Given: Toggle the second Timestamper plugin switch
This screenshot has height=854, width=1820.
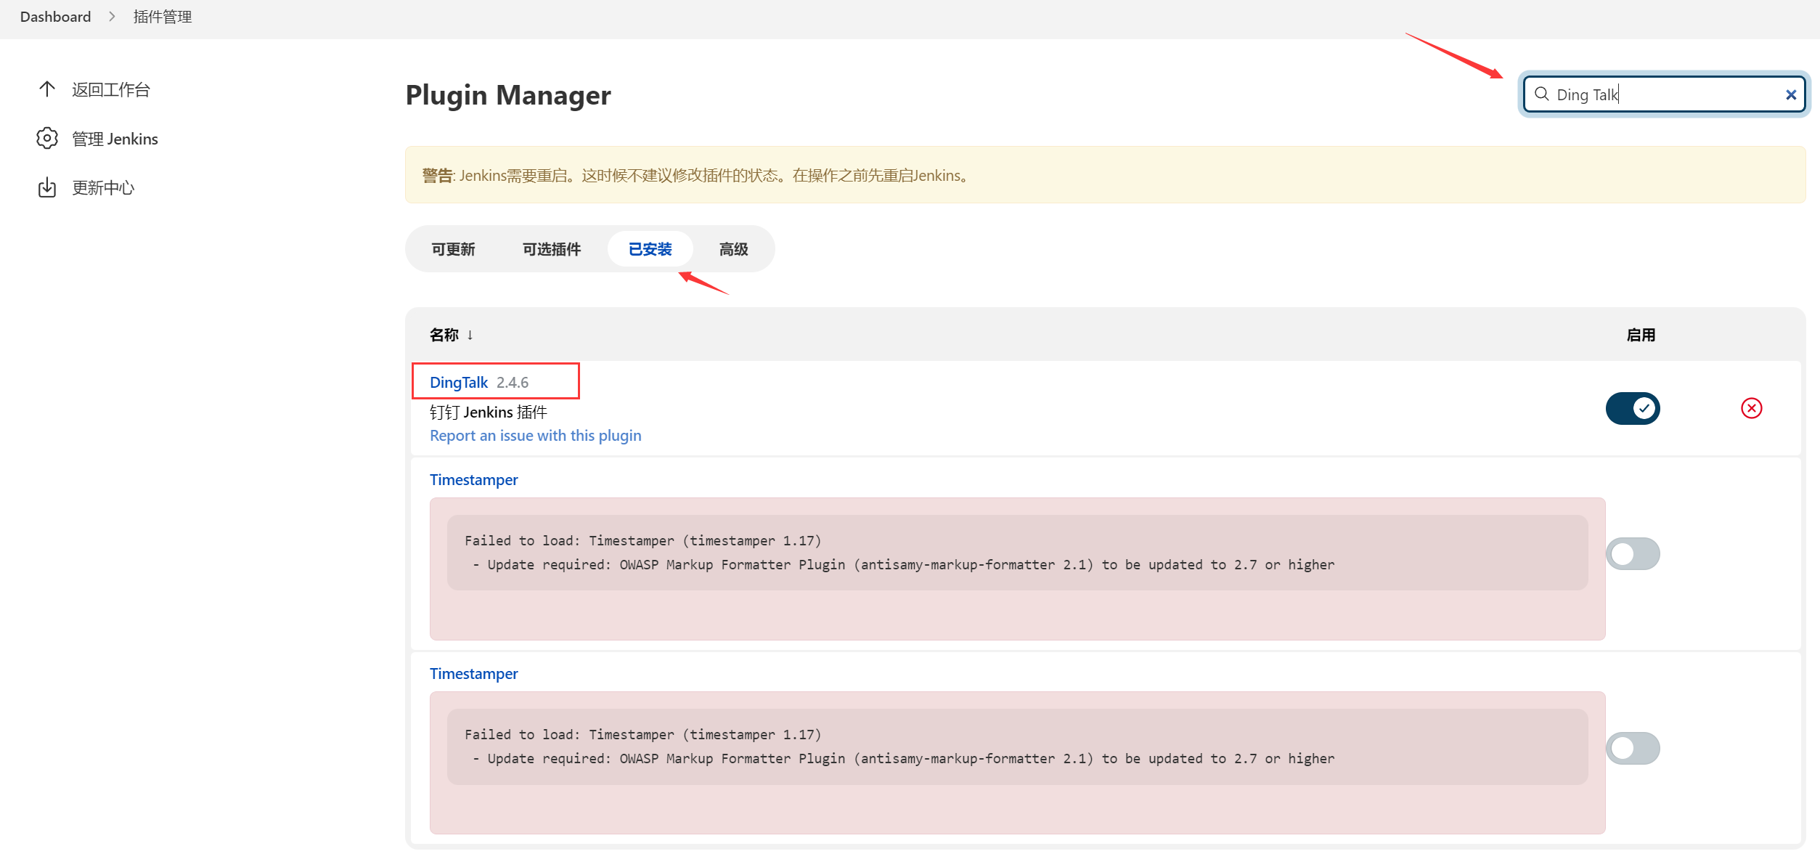Looking at the screenshot, I should coord(1633,748).
